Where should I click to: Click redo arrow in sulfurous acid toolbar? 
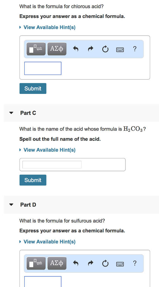(91, 263)
